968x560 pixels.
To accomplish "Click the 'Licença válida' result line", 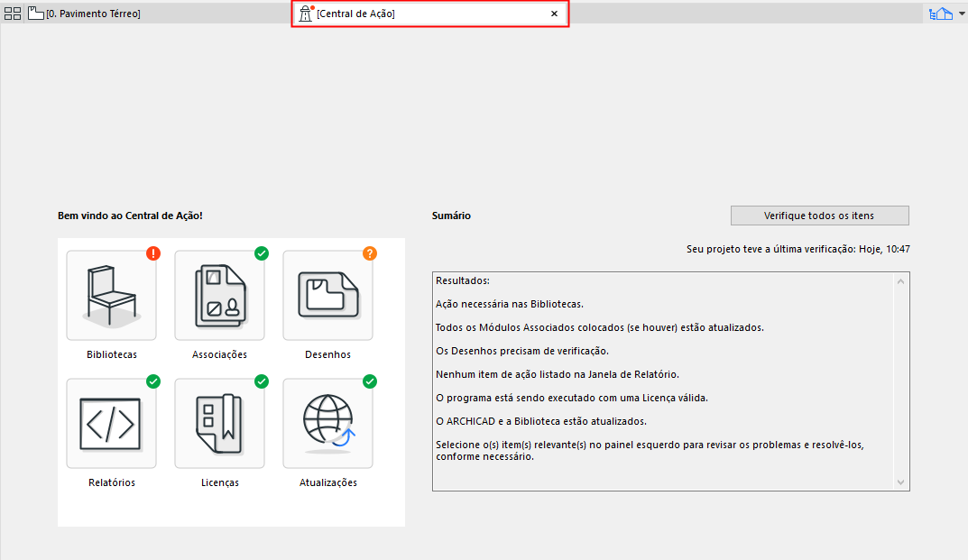I will 572,398.
